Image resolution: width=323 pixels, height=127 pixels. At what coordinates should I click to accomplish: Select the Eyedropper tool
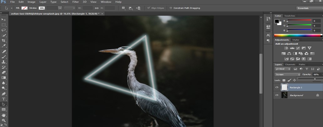tap(3, 46)
